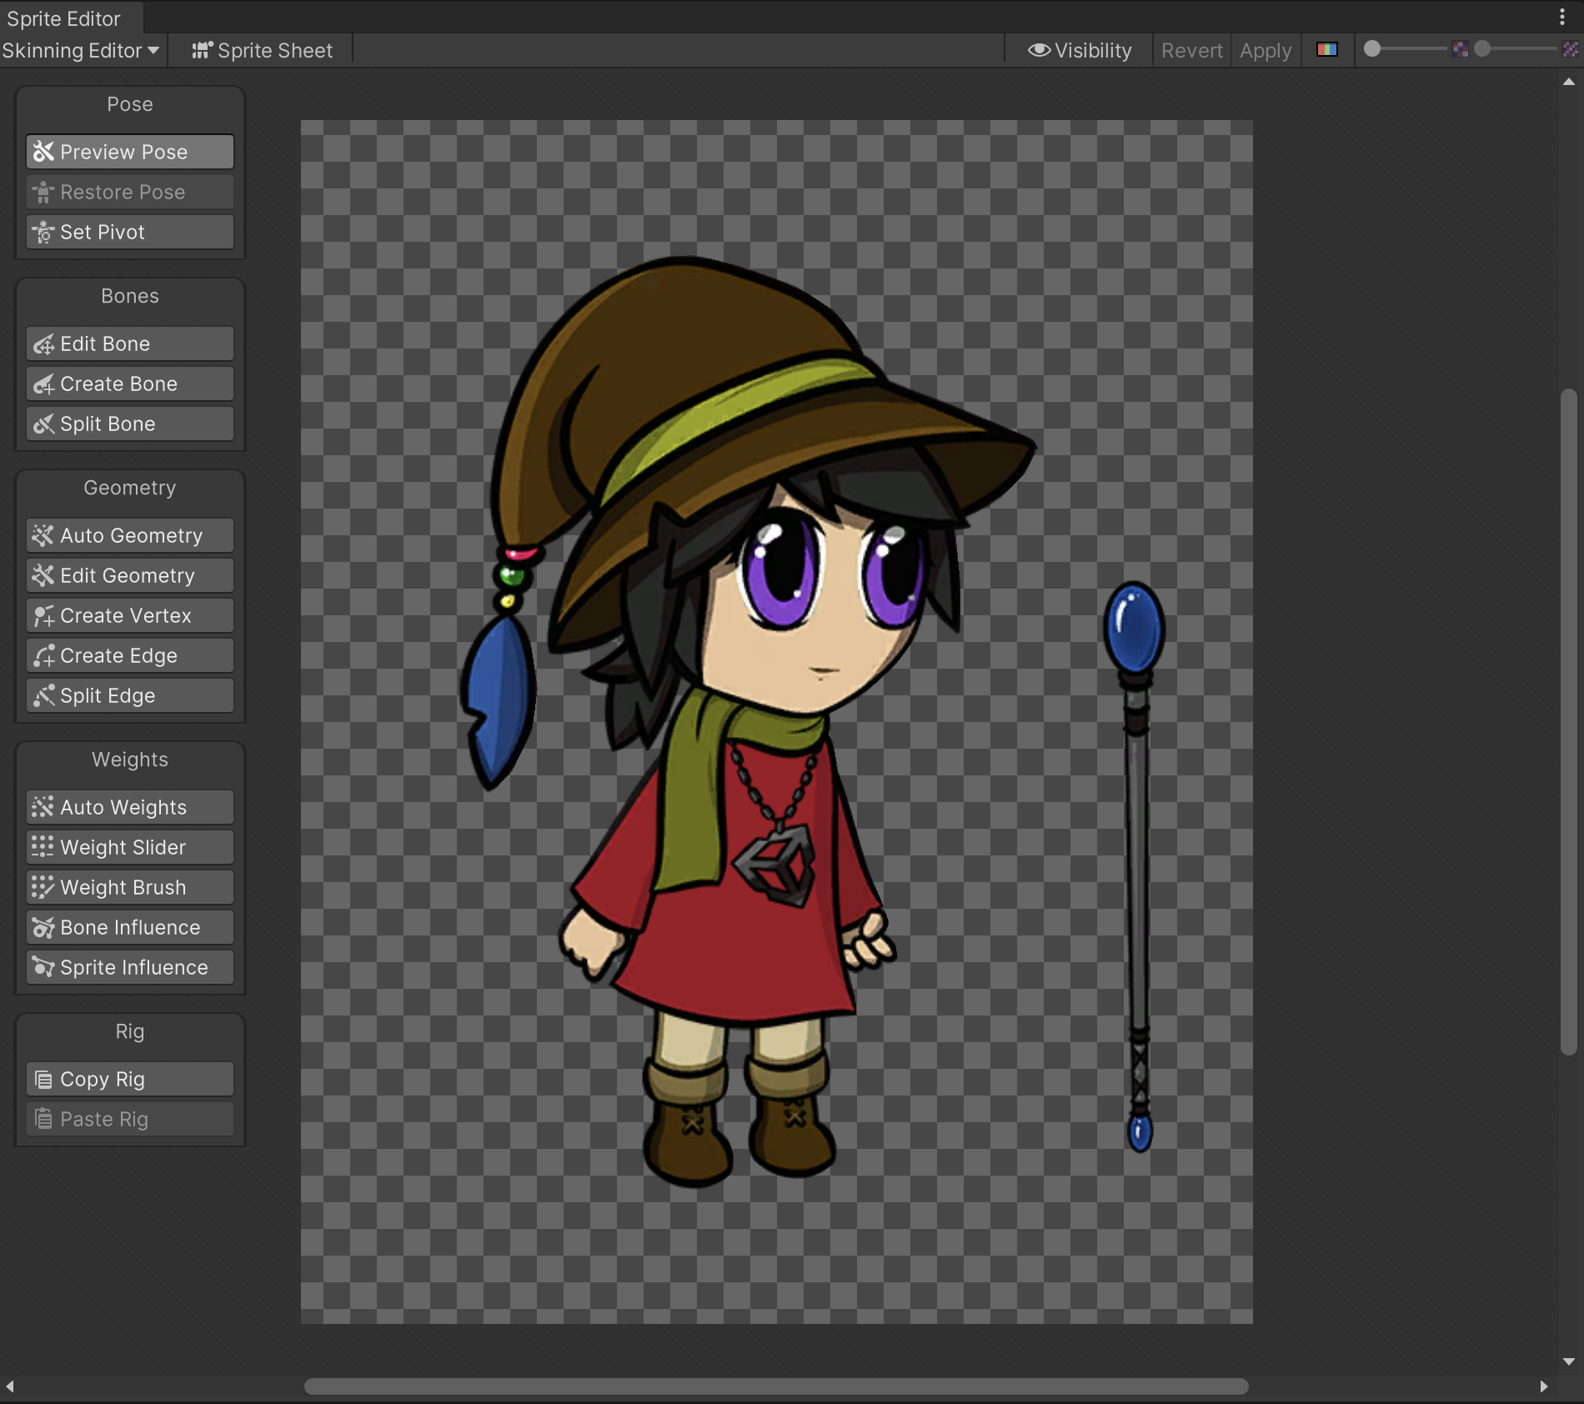The image size is (1584, 1404).
Task: Open the Bone Influence panel
Action: point(129,927)
